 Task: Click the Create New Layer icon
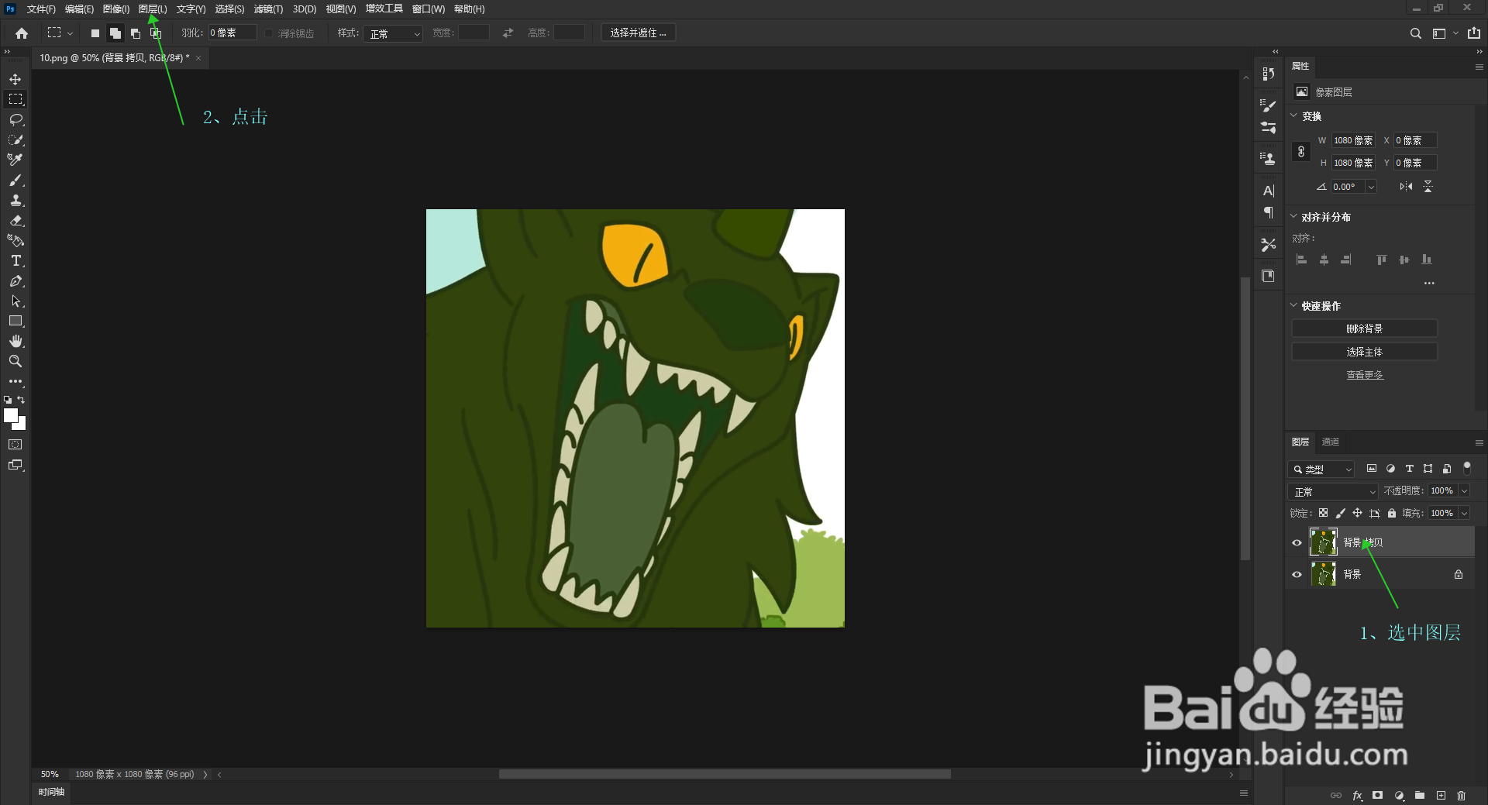pos(1441,795)
